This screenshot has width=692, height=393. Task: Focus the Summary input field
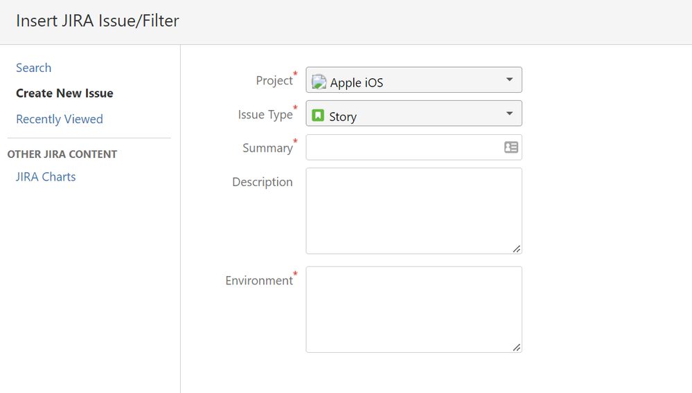pos(414,147)
